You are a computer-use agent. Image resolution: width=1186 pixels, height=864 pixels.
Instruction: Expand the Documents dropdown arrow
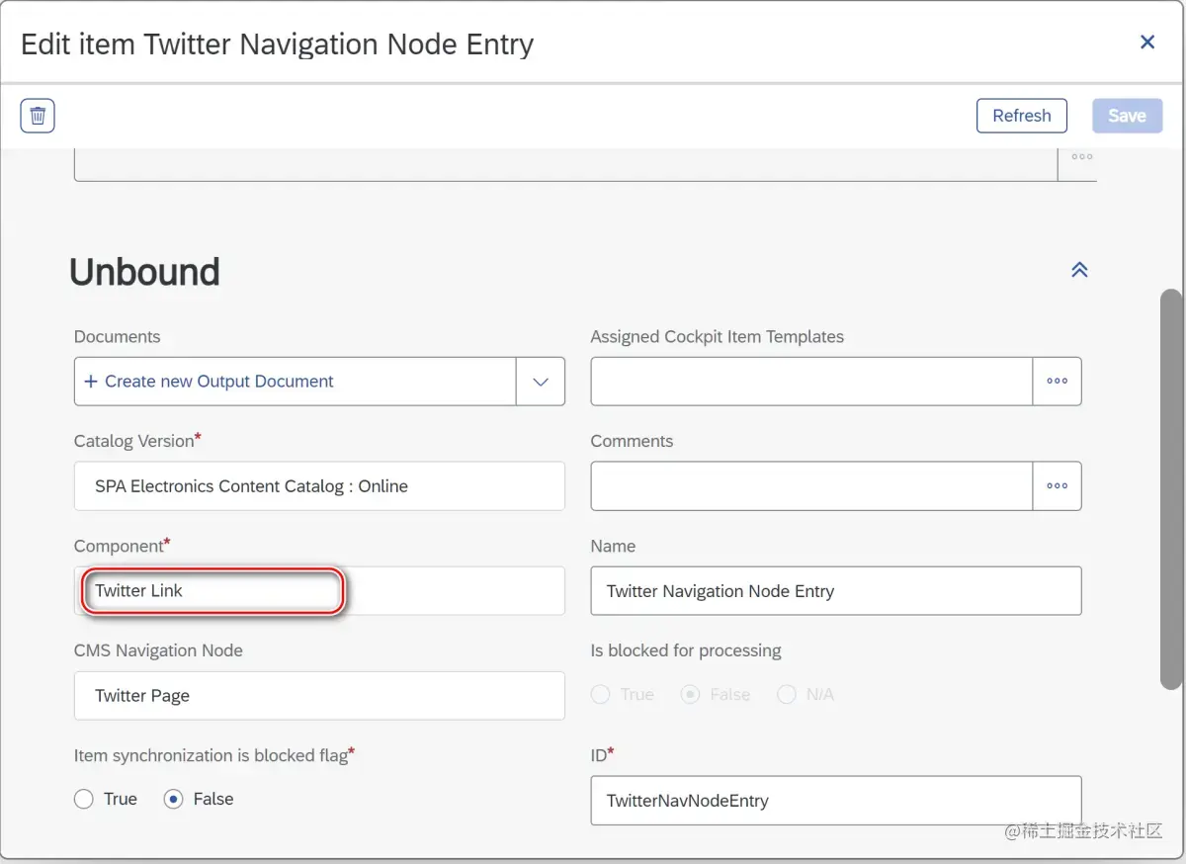(541, 382)
